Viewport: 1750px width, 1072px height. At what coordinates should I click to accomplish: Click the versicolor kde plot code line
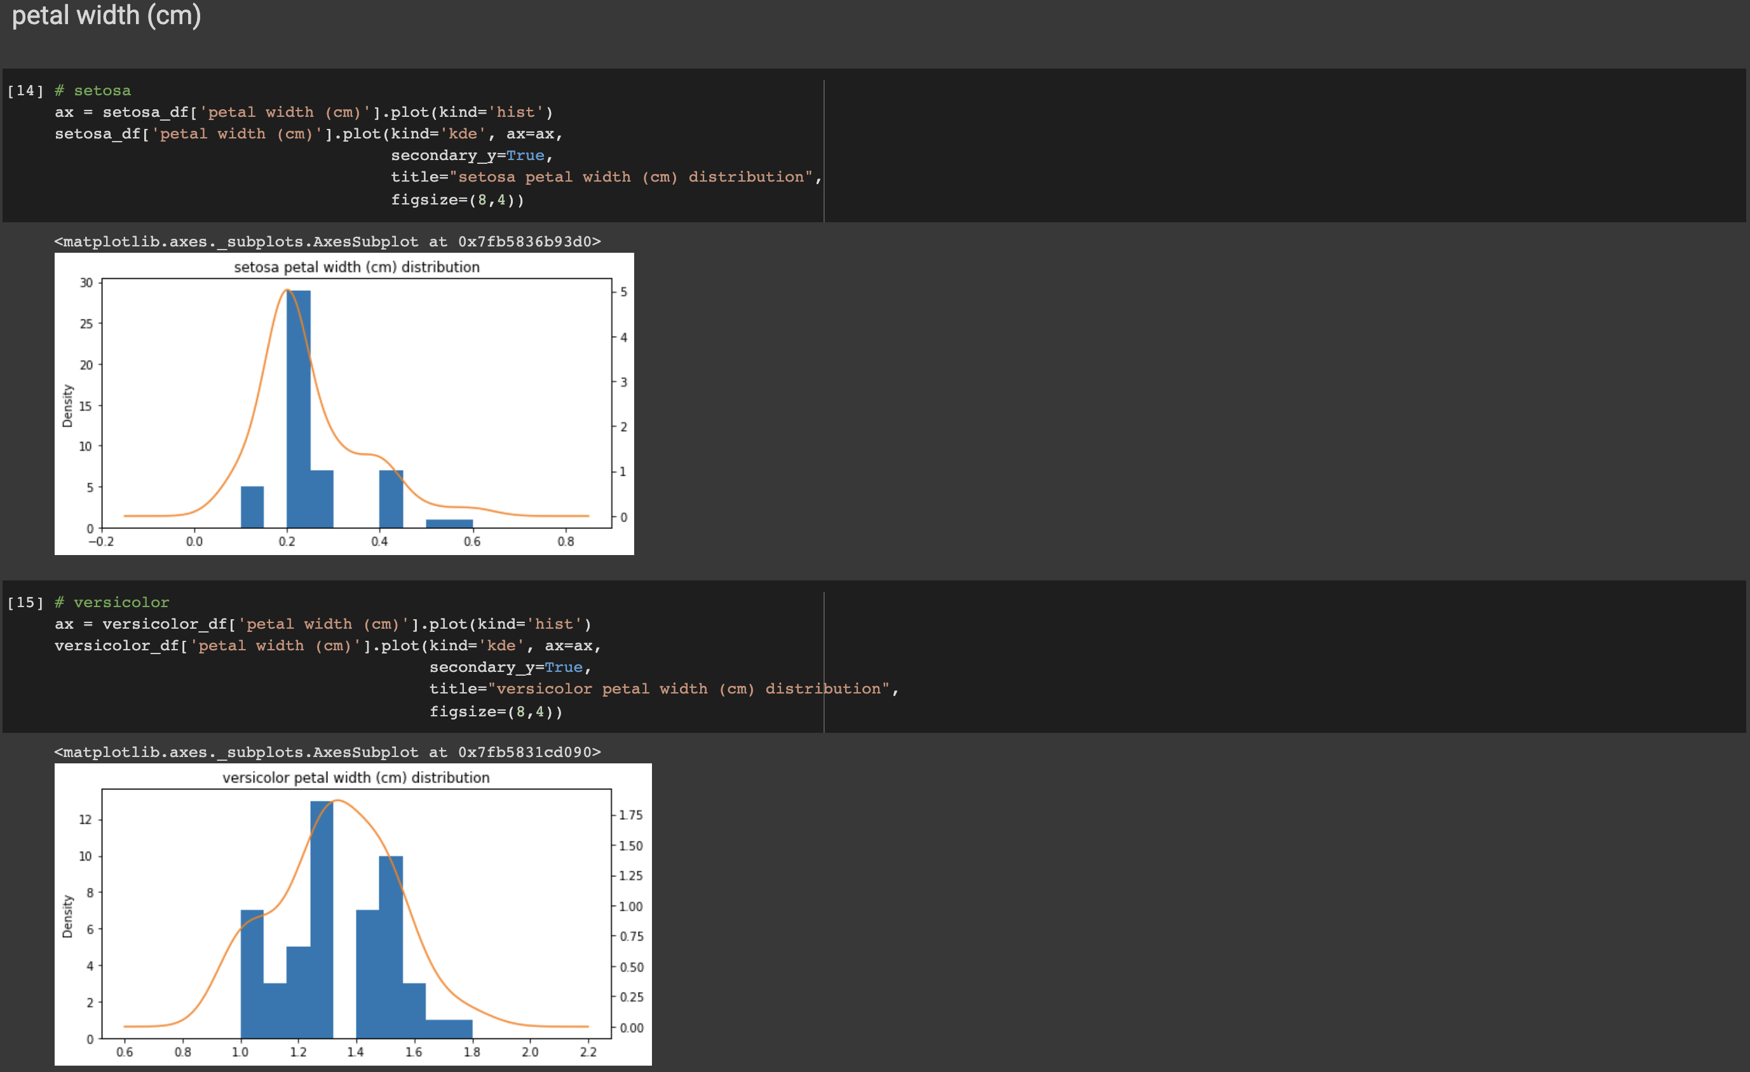point(327,646)
